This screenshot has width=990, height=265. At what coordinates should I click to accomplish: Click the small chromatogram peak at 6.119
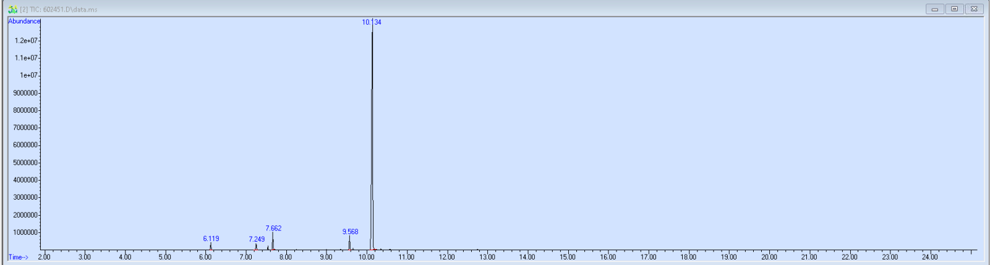(x=211, y=246)
